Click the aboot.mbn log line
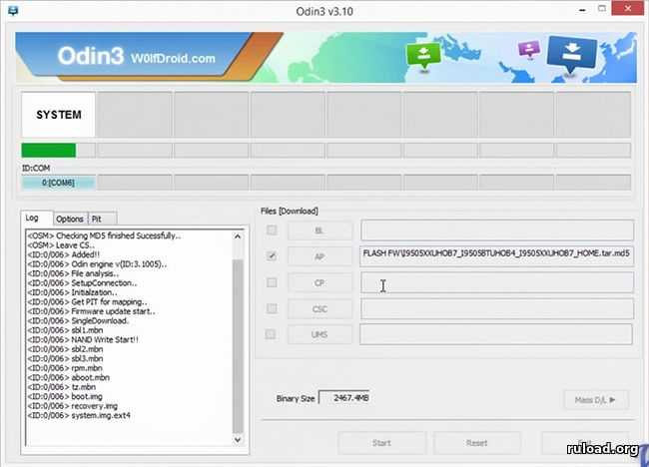Screen dimensions: 649x467 (x=68, y=377)
